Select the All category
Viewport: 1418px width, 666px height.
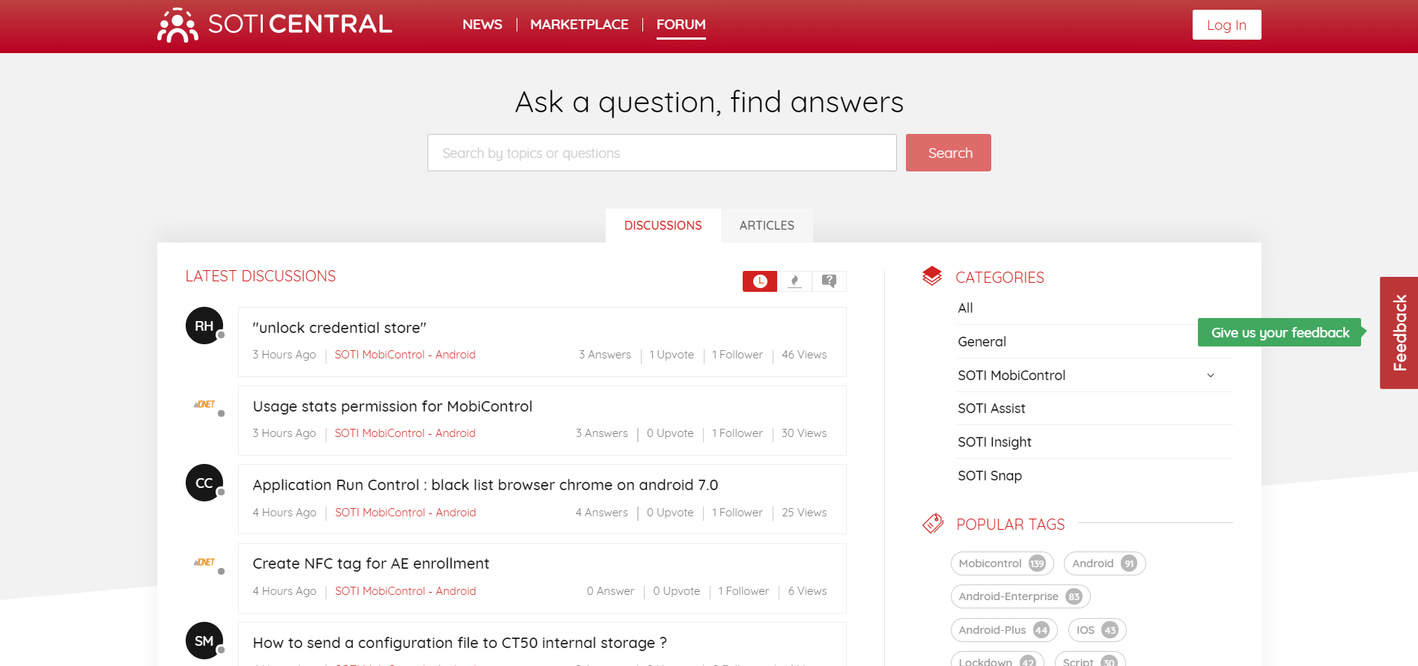point(965,308)
